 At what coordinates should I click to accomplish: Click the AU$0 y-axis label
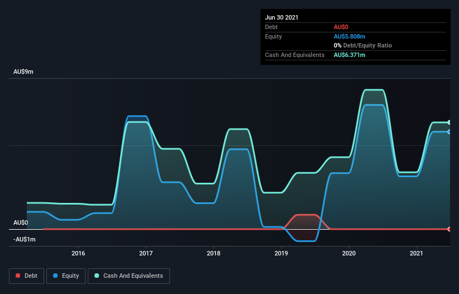(21, 222)
